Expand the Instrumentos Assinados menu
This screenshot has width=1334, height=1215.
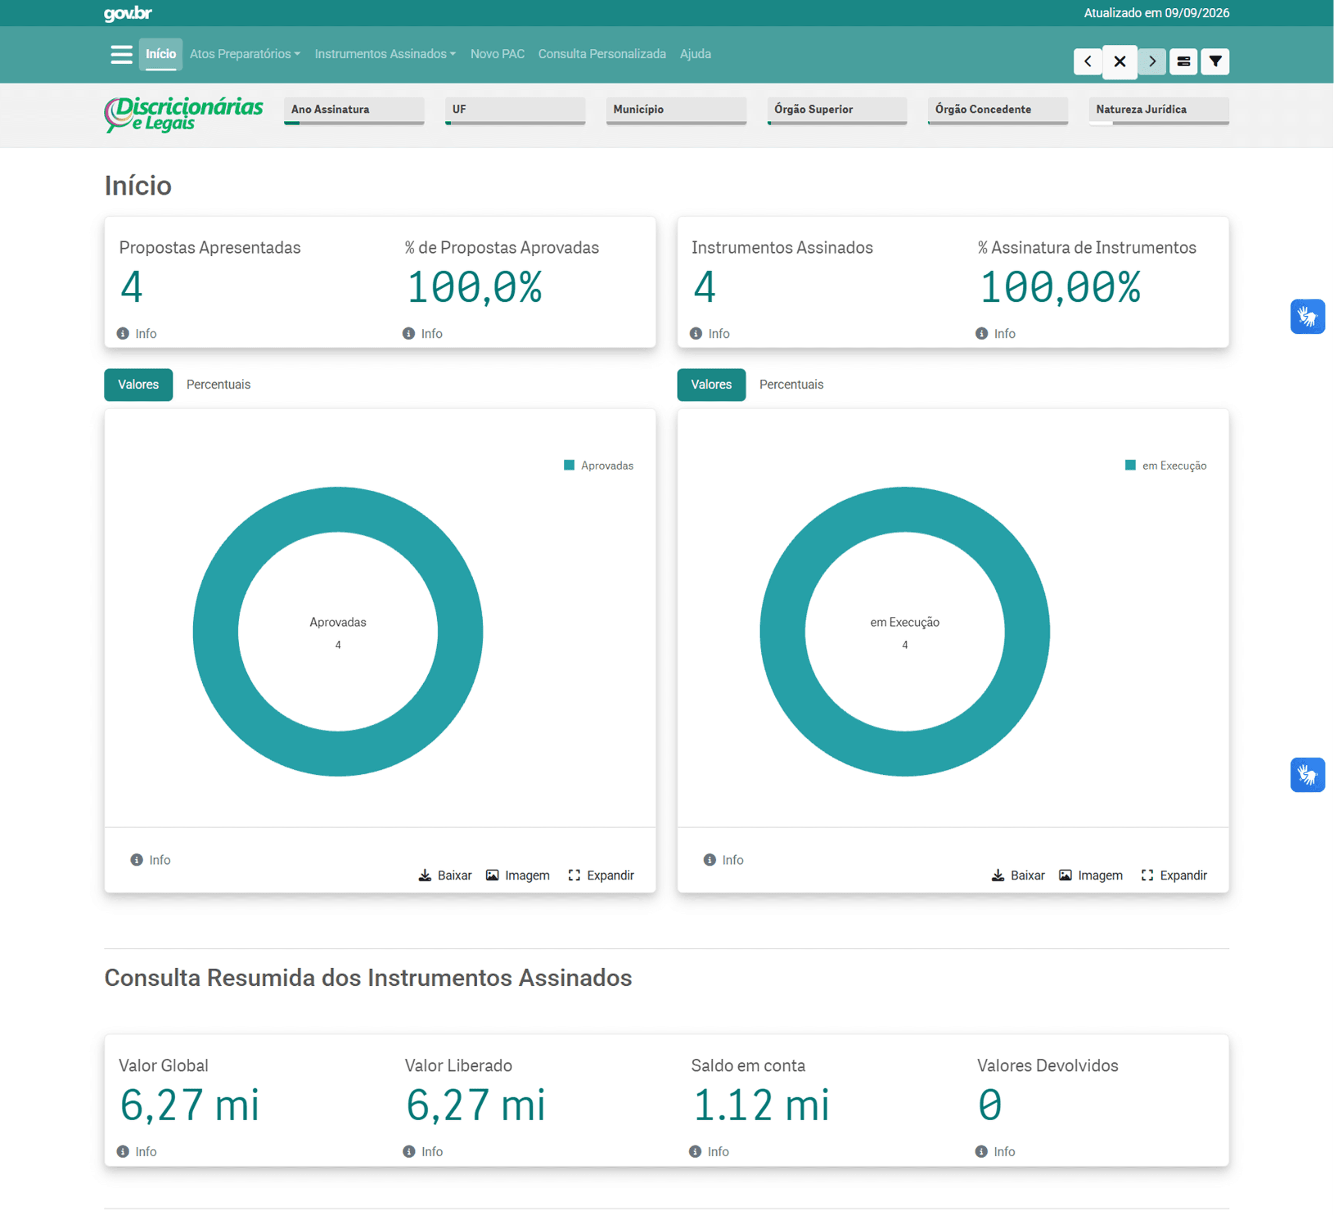(385, 54)
